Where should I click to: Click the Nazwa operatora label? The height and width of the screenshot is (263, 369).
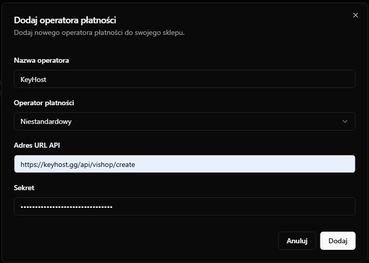click(x=42, y=60)
